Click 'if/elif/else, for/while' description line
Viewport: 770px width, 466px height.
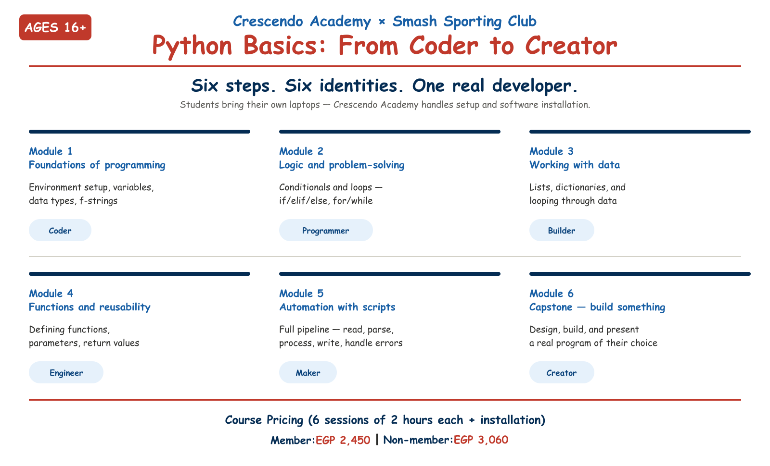[x=326, y=201]
